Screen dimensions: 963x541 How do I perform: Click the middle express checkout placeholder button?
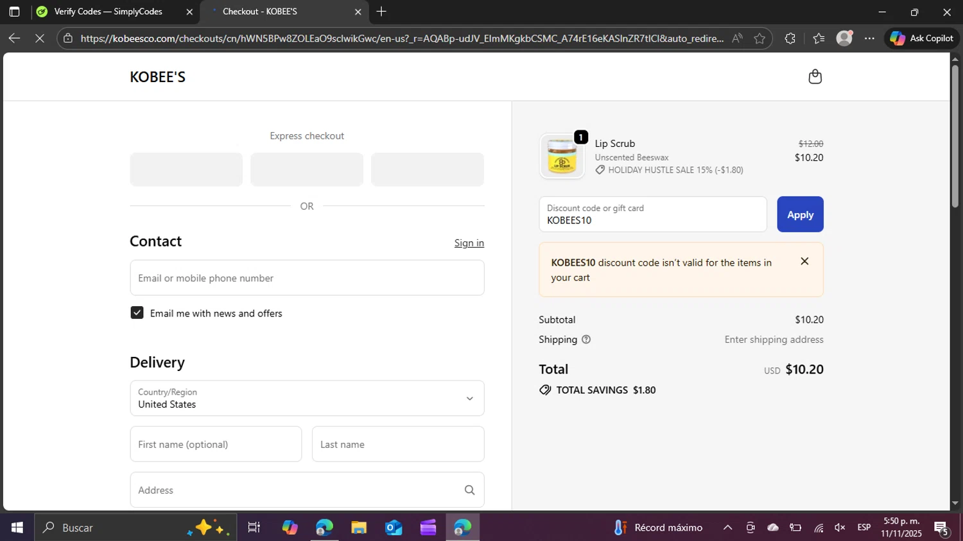tap(307, 169)
